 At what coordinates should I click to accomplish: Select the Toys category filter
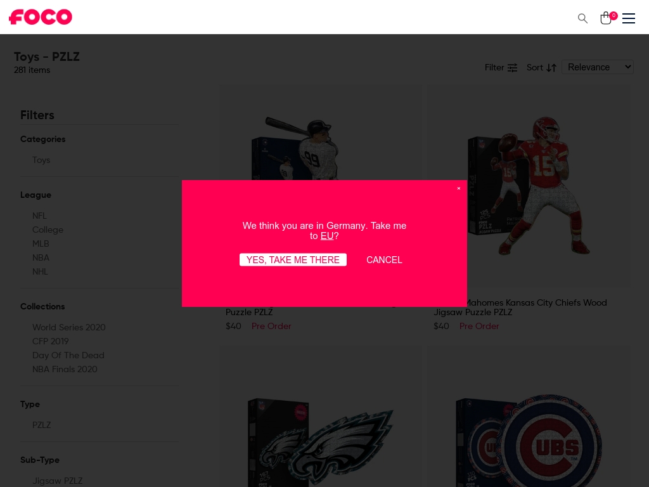(x=41, y=160)
